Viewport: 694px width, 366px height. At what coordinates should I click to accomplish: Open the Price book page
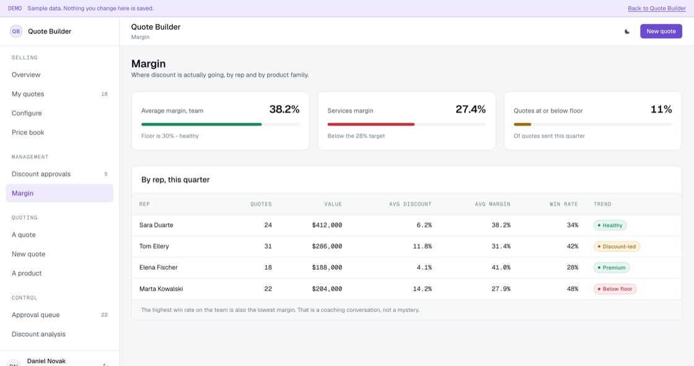(x=59, y=133)
